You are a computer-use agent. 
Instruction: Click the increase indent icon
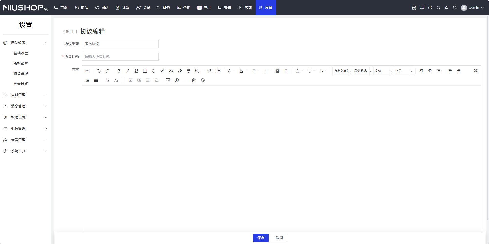coord(439,71)
